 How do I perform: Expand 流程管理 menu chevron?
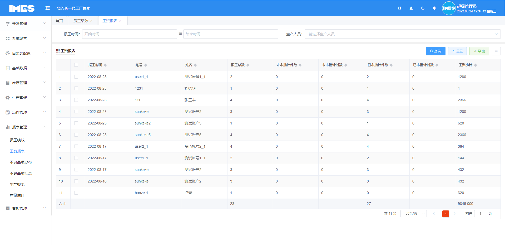(44, 112)
